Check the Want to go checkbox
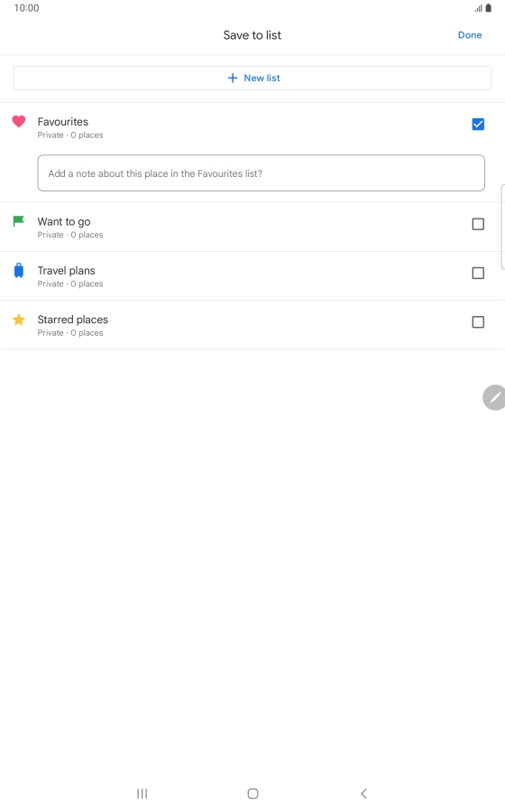Image resolution: width=505 pixels, height=809 pixels. [478, 224]
